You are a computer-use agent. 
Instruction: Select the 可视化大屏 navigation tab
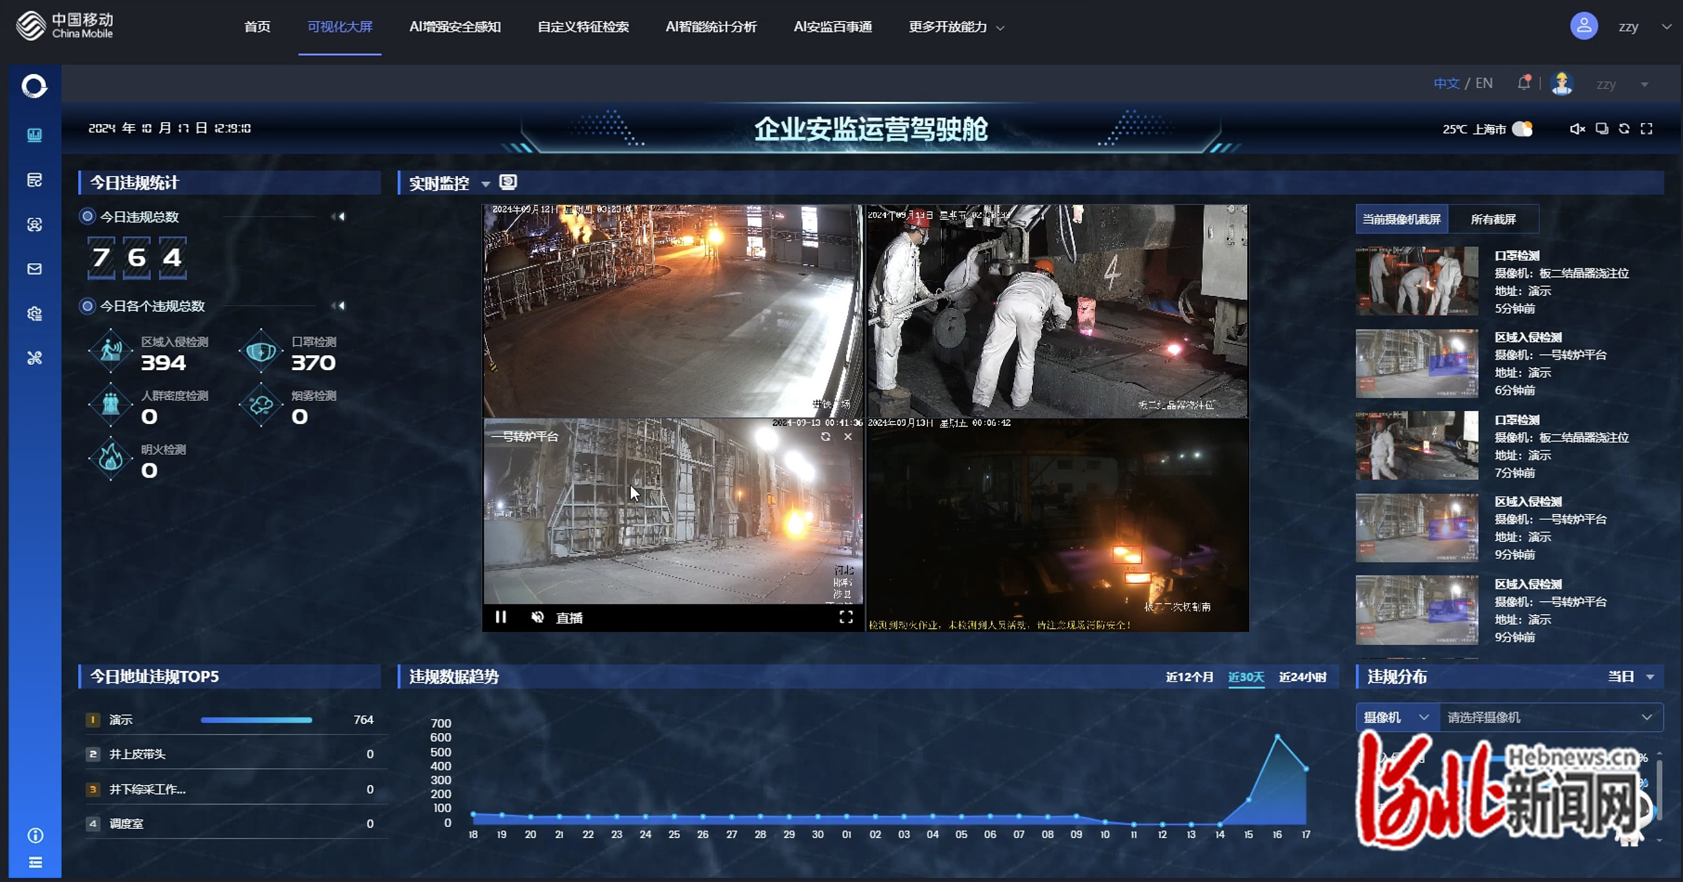[339, 27]
